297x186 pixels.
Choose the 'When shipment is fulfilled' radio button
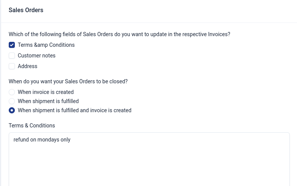click(12, 101)
